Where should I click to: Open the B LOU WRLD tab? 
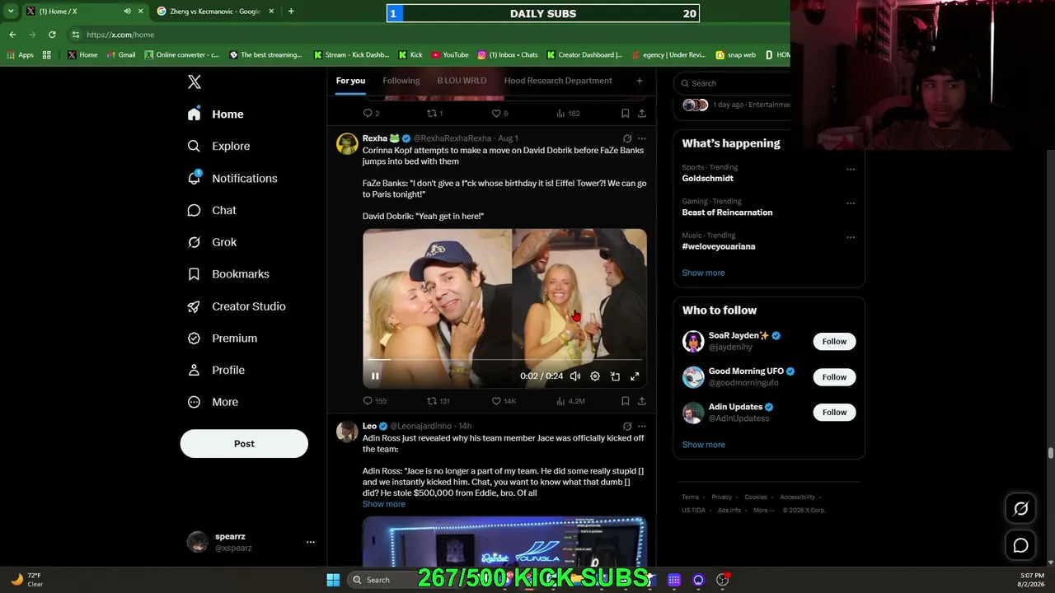point(462,81)
